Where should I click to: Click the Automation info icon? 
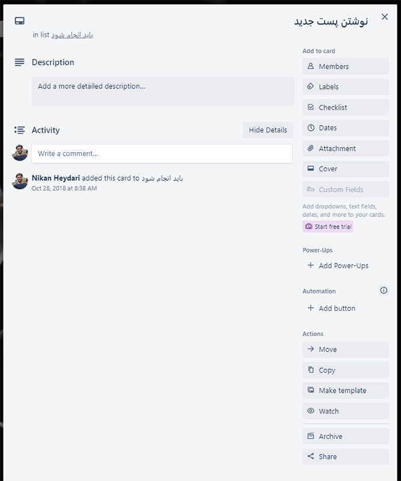384,290
